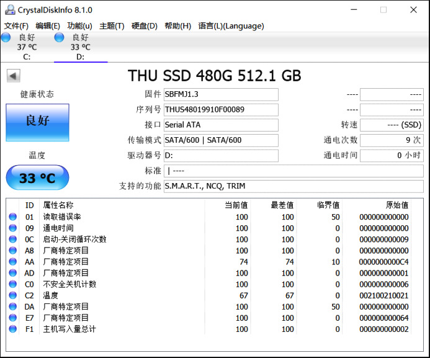Click the CrystalDiskInfo app icon in title bar
The height and width of the screenshot is (358, 430).
click(x=10, y=10)
